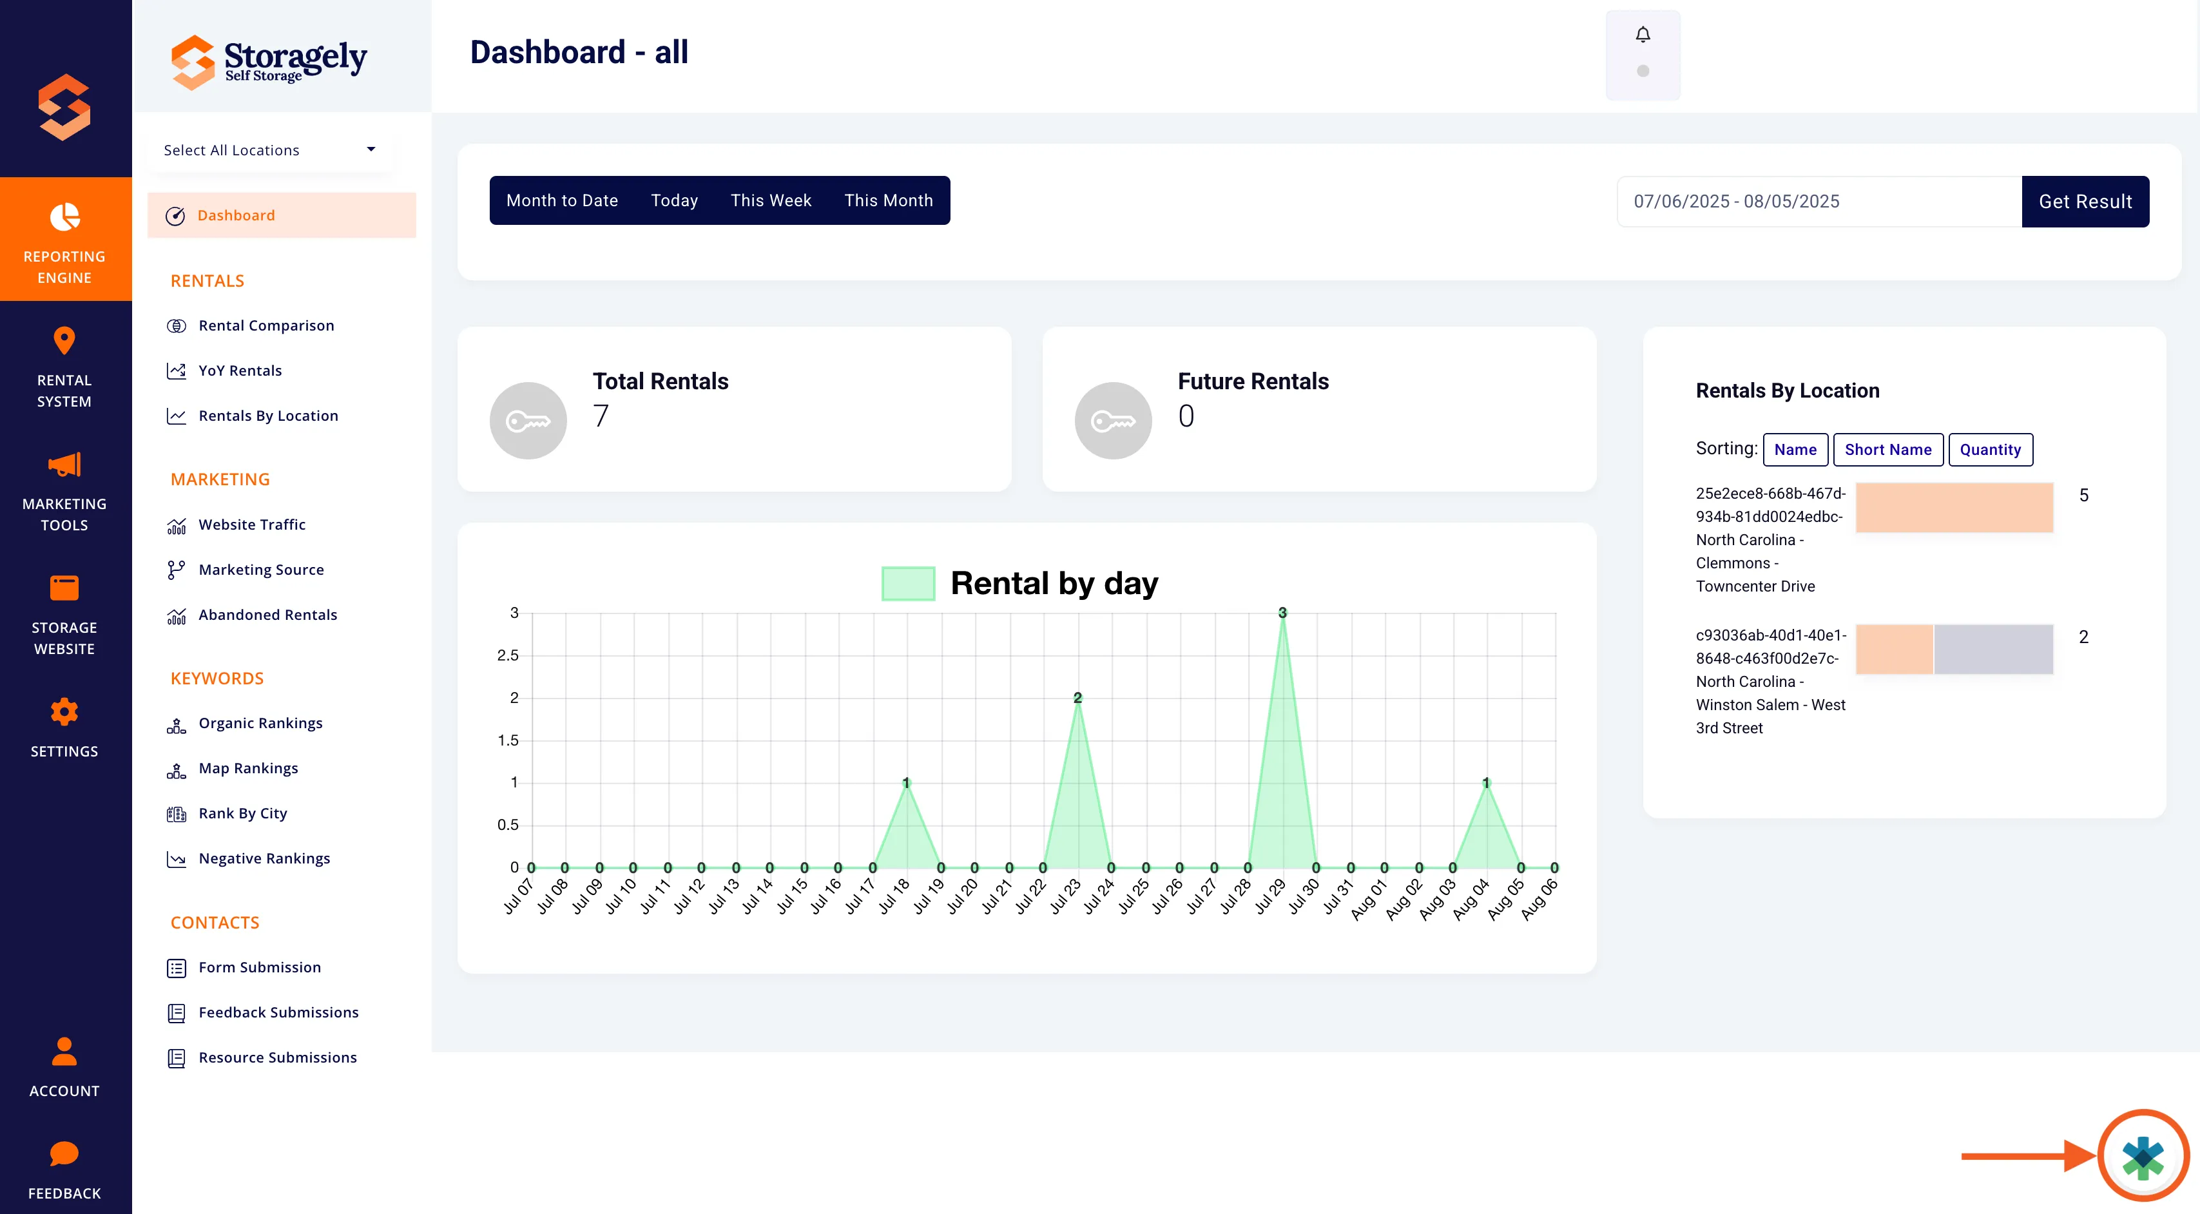2200x1214 pixels.
Task: Select the Month to Date tab
Action: [562, 200]
